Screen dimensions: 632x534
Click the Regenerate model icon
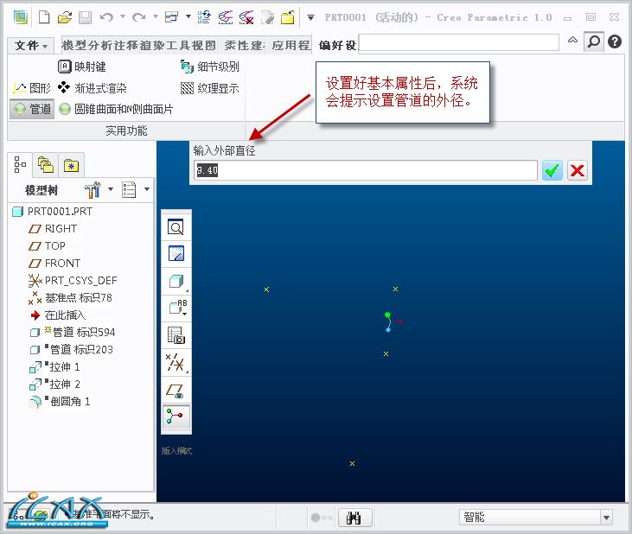point(204,17)
